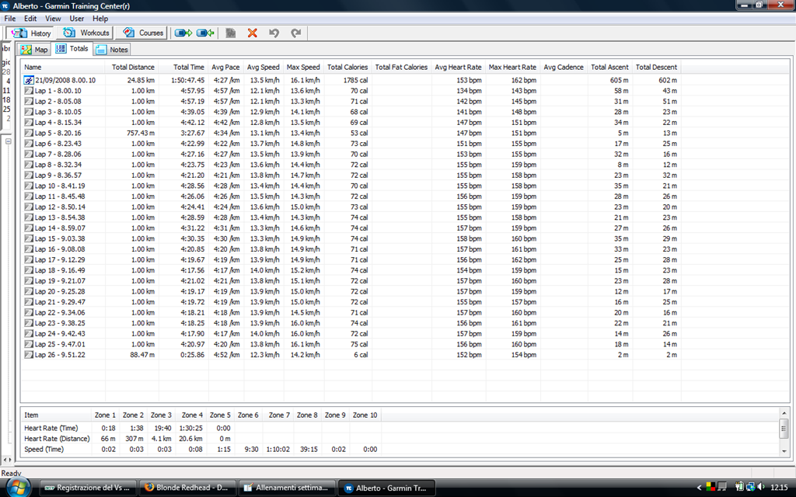Screen dimensions: 796x497
Task: Switch to Allenamenti settima taskbar window
Action: [x=287, y=488]
